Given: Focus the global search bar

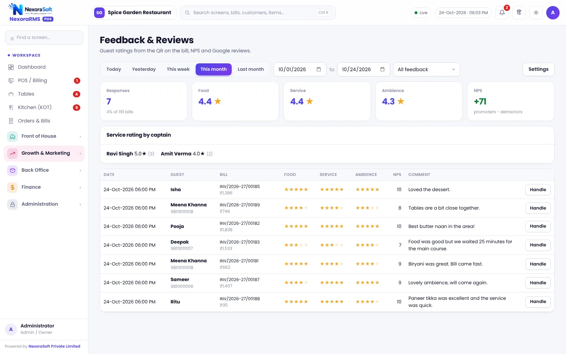Looking at the screenshot, I should coord(258,13).
